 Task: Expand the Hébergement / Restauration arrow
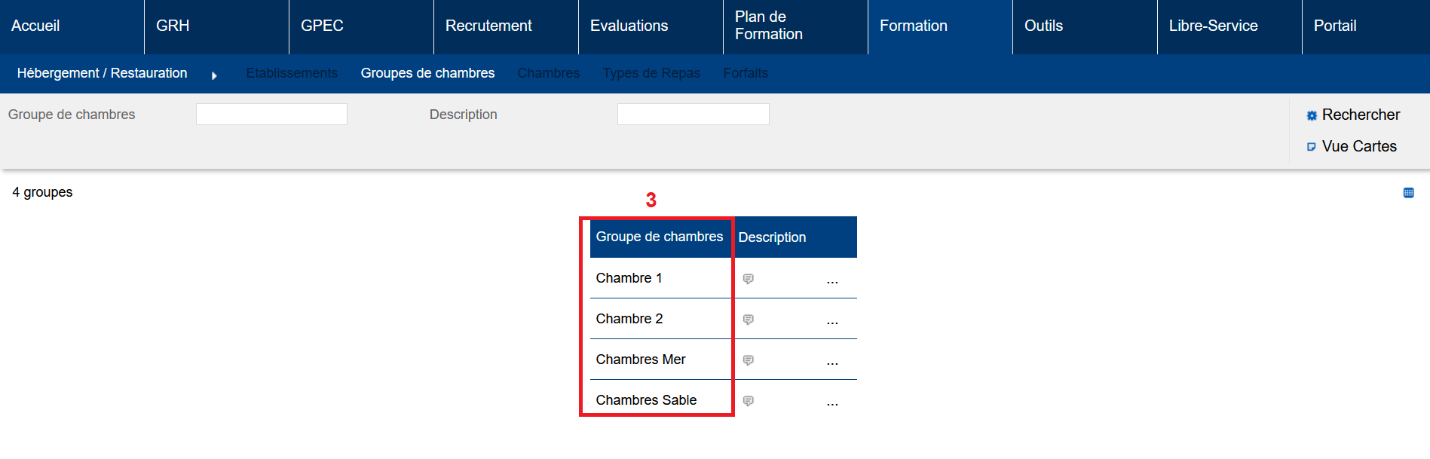tap(214, 75)
